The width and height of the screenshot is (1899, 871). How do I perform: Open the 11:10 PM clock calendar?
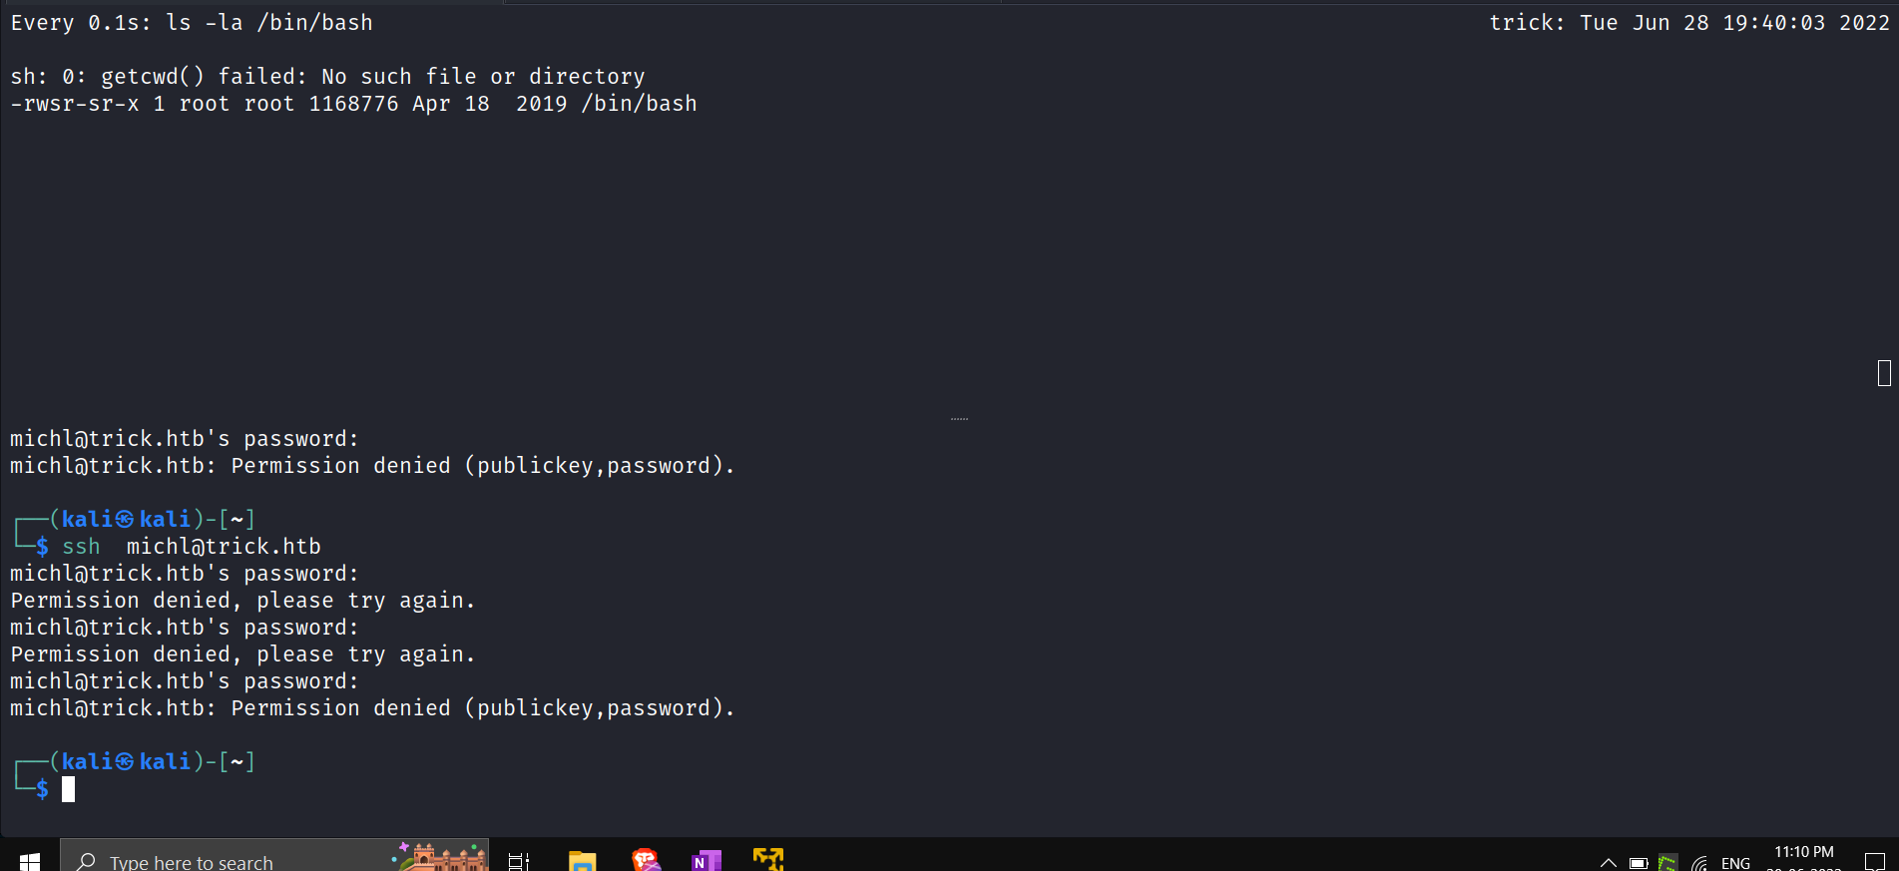pyautogui.click(x=1803, y=858)
